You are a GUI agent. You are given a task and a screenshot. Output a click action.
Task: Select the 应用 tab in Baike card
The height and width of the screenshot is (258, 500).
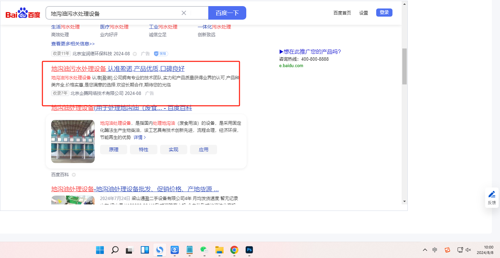pyautogui.click(x=204, y=150)
